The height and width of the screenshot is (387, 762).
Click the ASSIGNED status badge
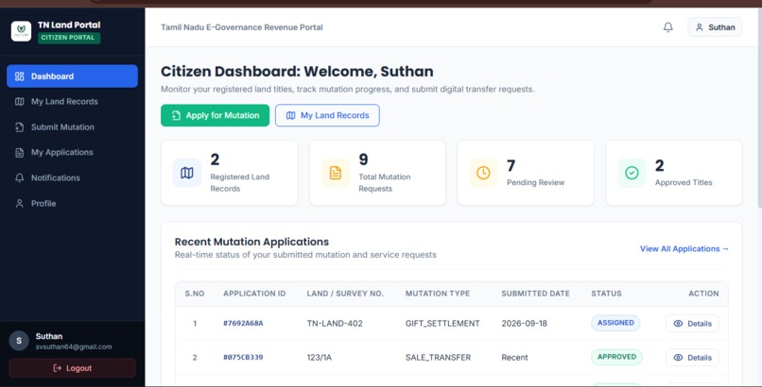(x=615, y=323)
